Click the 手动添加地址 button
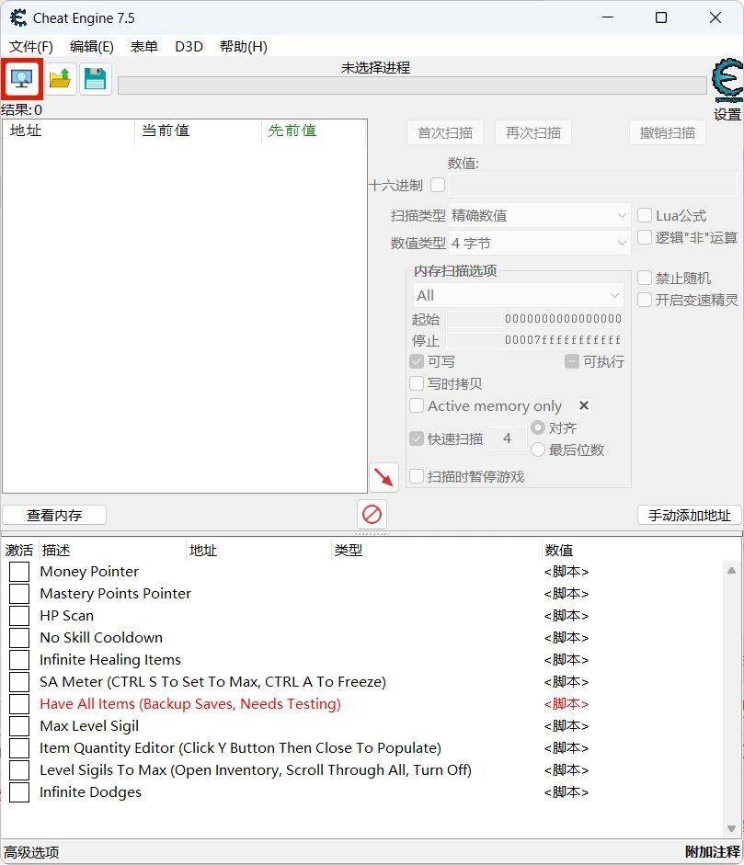Image resolution: width=744 pixels, height=865 pixels. pyautogui.click(x=690, y=516)
